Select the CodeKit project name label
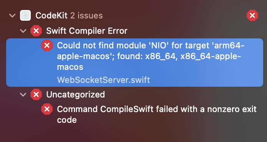This screenshot has height=142, width=267. pyautogui.click(x=52, y=16)
